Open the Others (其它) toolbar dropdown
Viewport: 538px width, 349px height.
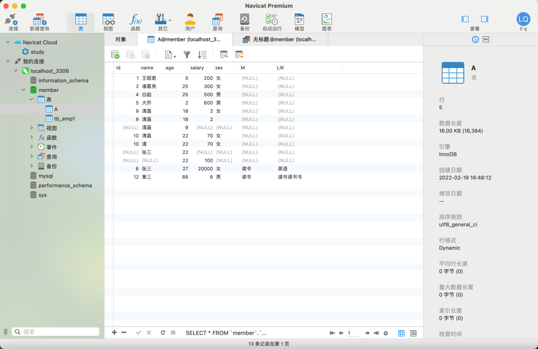(163, 22)
